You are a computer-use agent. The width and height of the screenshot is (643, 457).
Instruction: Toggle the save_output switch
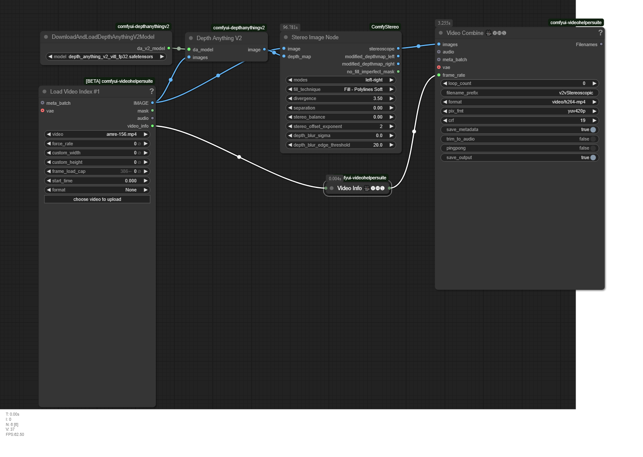tap(593, 158)
